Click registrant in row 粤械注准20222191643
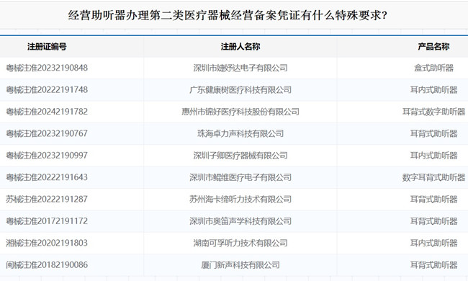This screenshot has height=281, width=468. click(240, 177)
